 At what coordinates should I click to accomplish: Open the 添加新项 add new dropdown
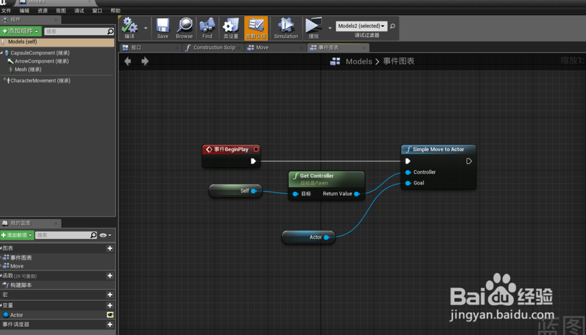point(17,235)
